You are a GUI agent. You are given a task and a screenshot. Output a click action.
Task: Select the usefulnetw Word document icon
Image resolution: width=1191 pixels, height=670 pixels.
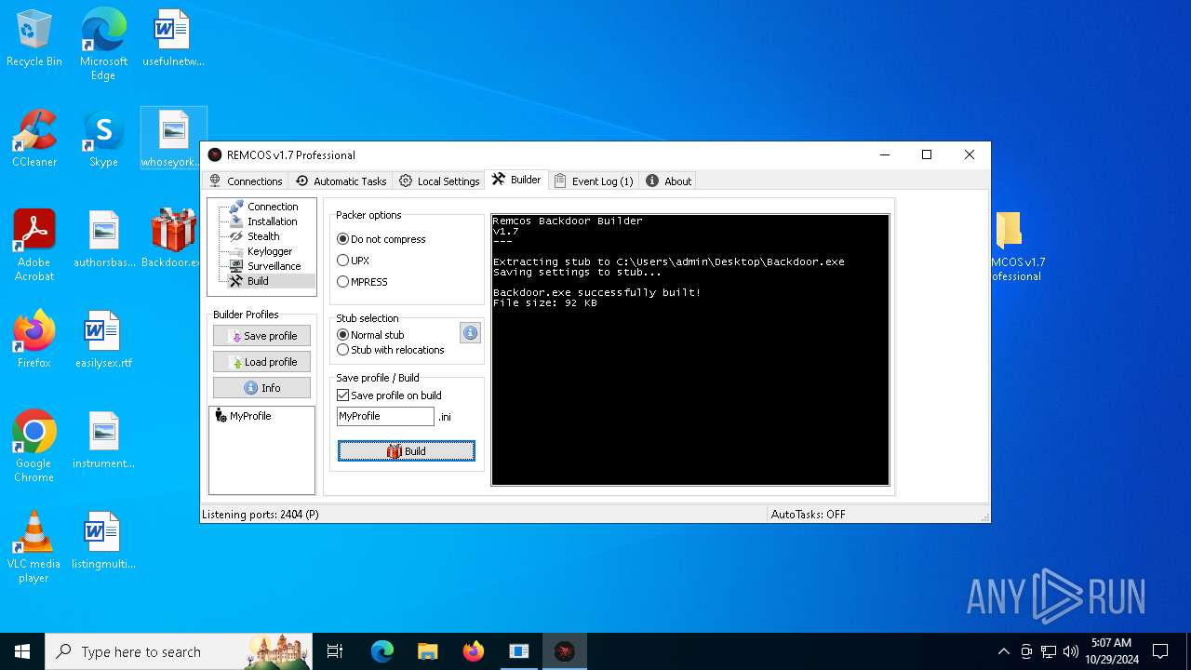tap(173, 40)
